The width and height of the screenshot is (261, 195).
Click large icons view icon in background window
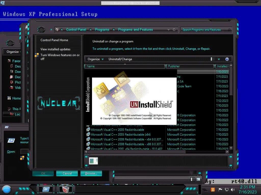[x=198, y=179]
